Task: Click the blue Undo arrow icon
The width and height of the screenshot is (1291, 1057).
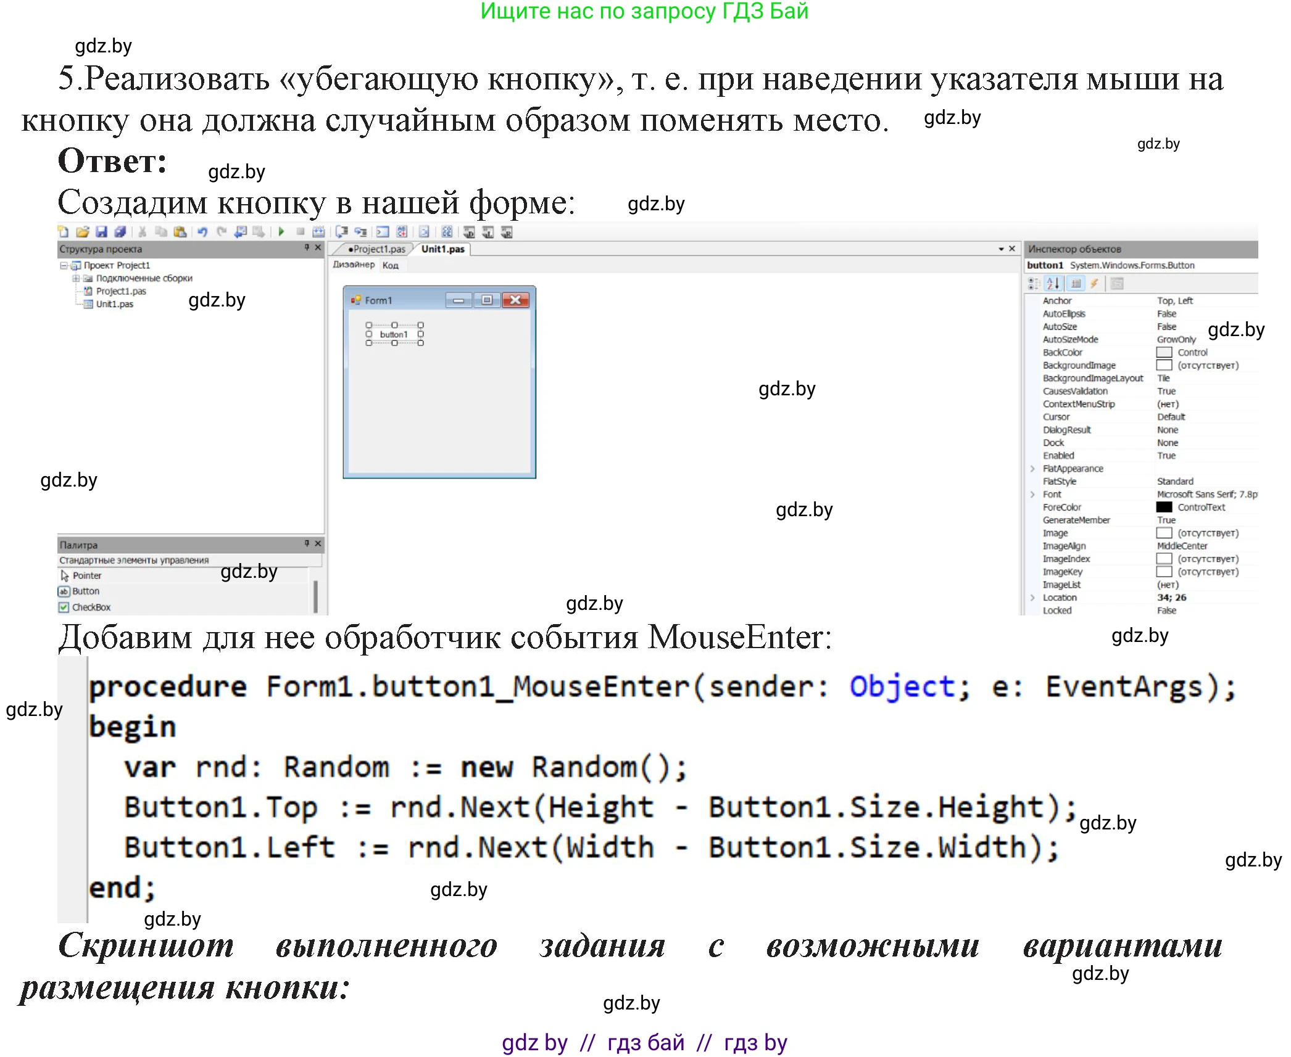Action: (x=202, y=232)
